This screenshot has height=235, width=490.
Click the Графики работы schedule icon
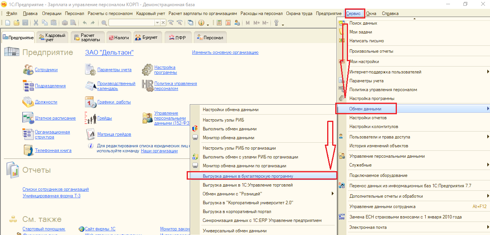click(90, 102)
